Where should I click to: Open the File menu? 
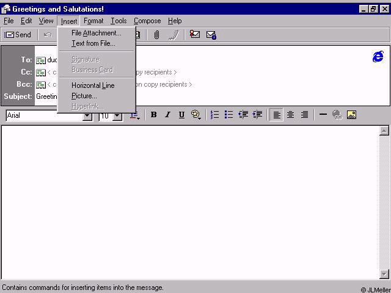9,21
